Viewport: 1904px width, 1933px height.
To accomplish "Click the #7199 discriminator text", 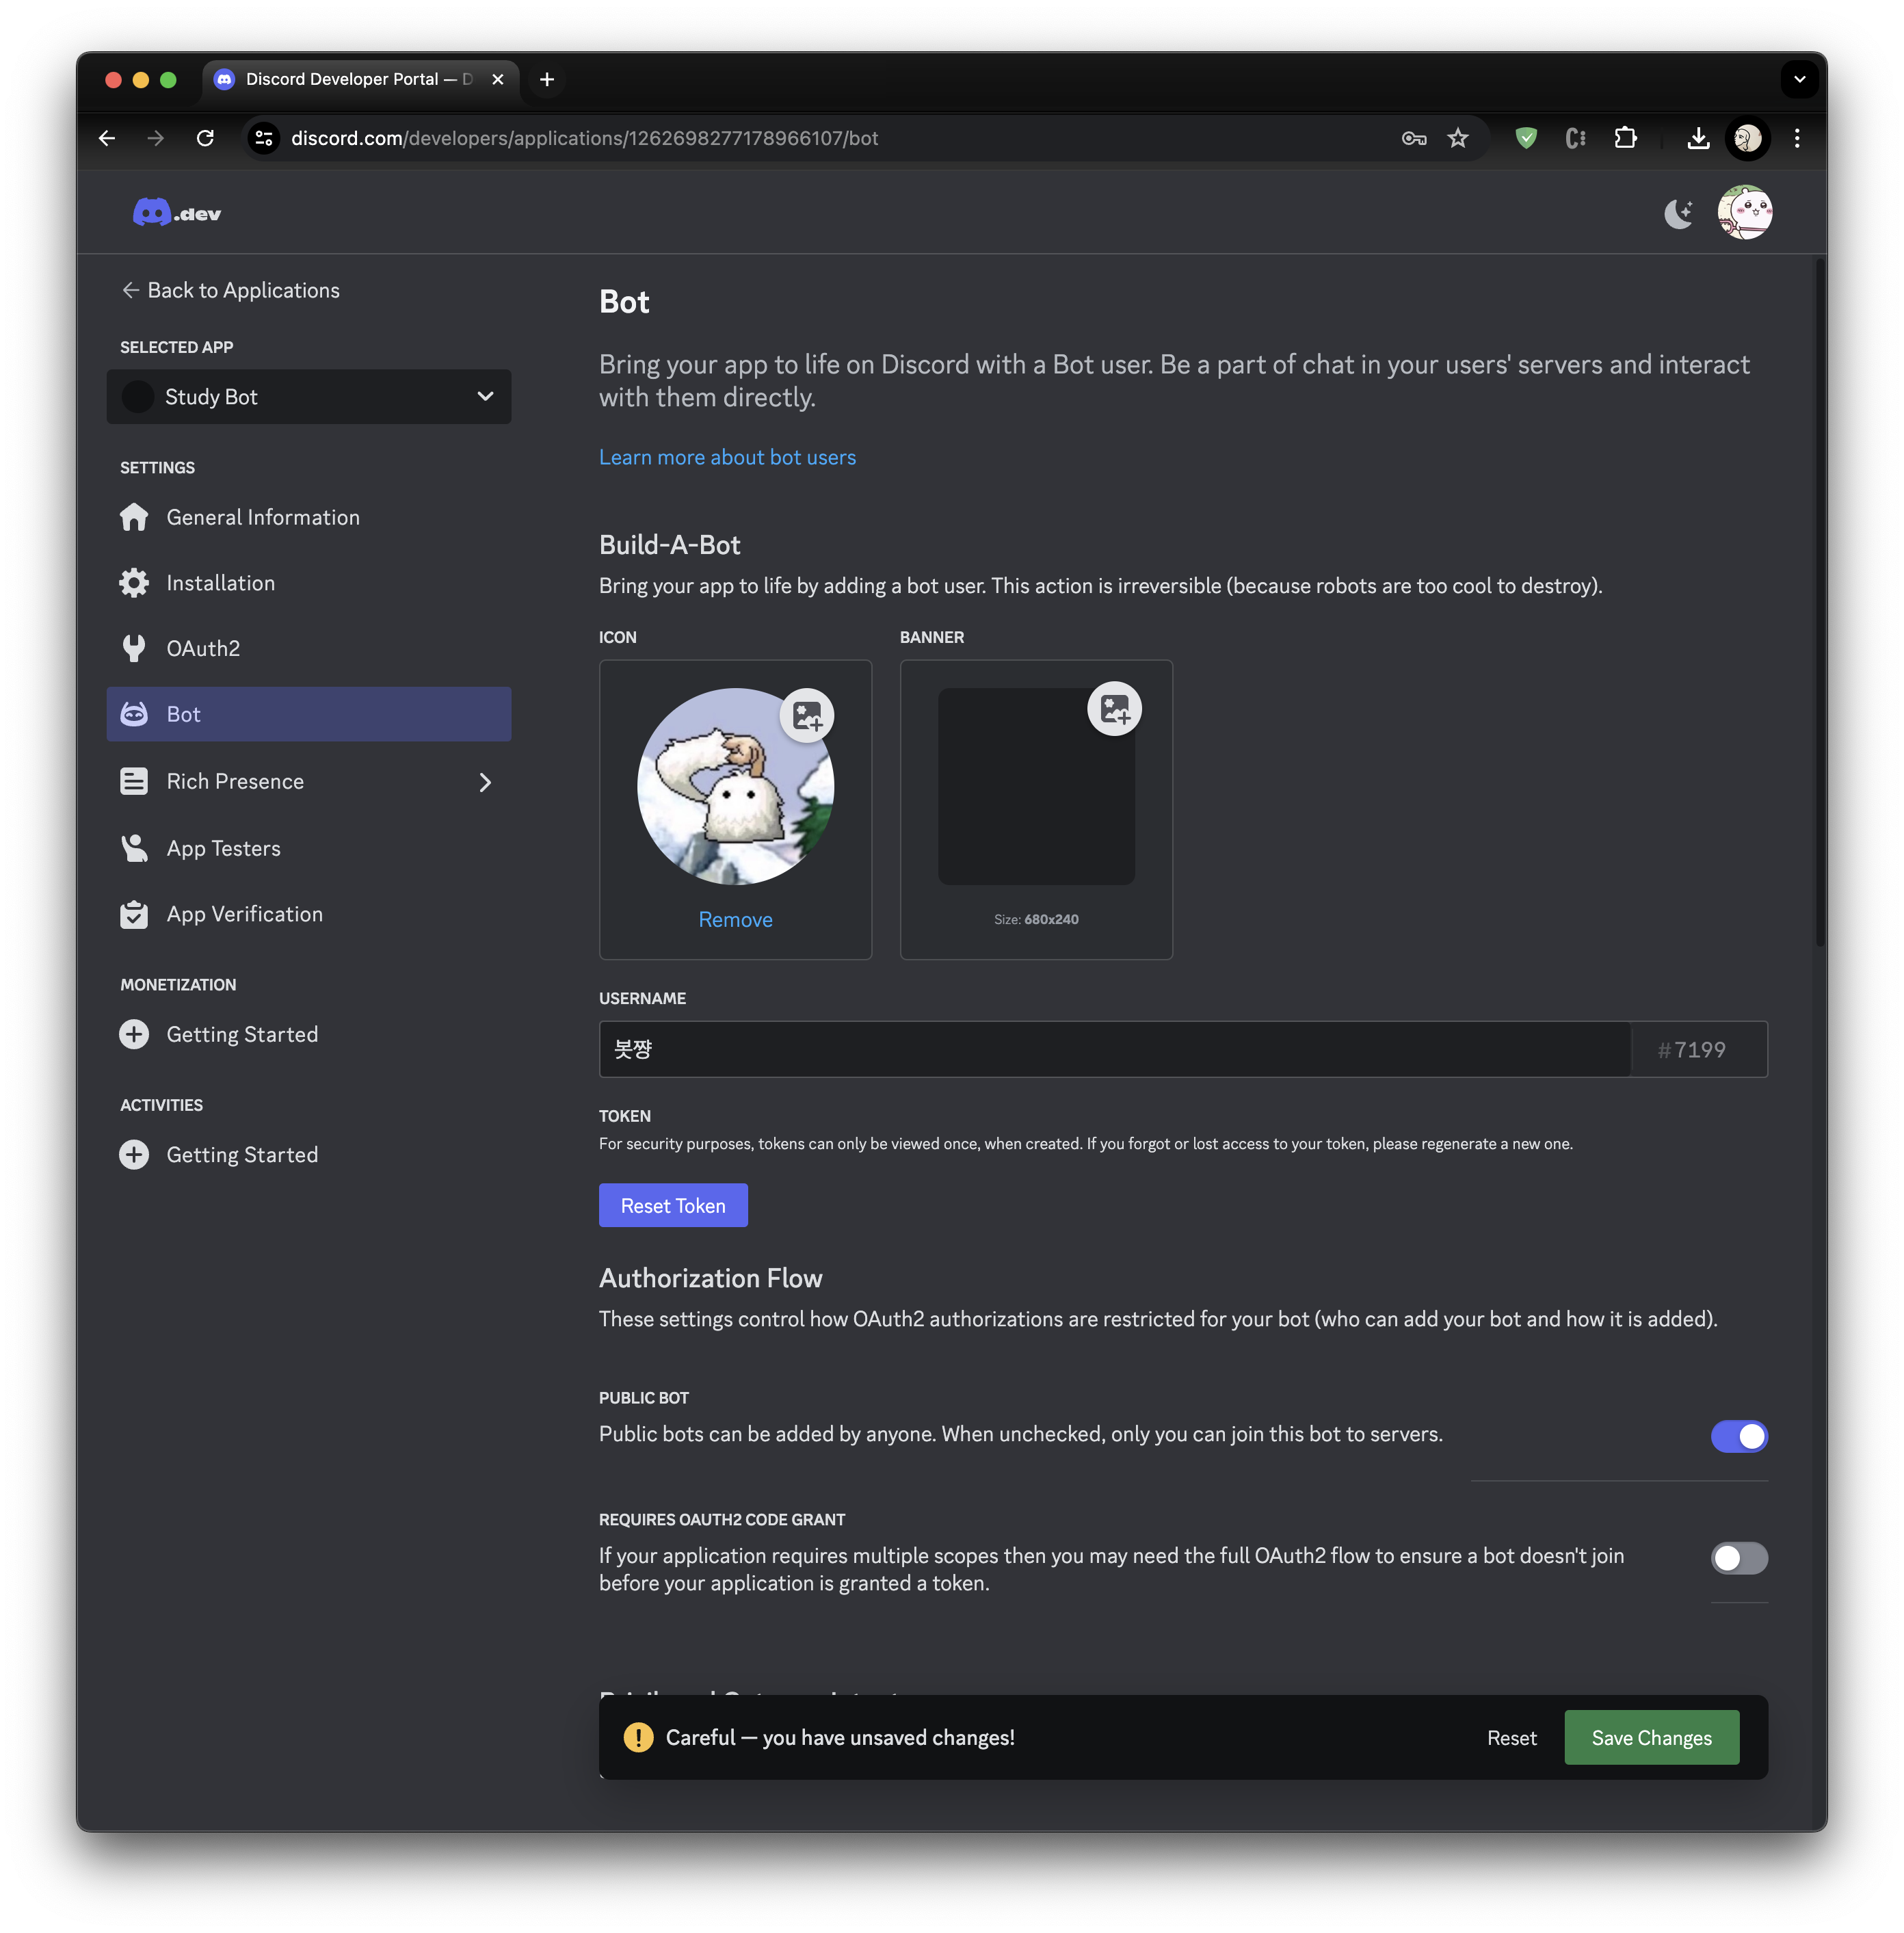I will (x=1691, y=1049).
